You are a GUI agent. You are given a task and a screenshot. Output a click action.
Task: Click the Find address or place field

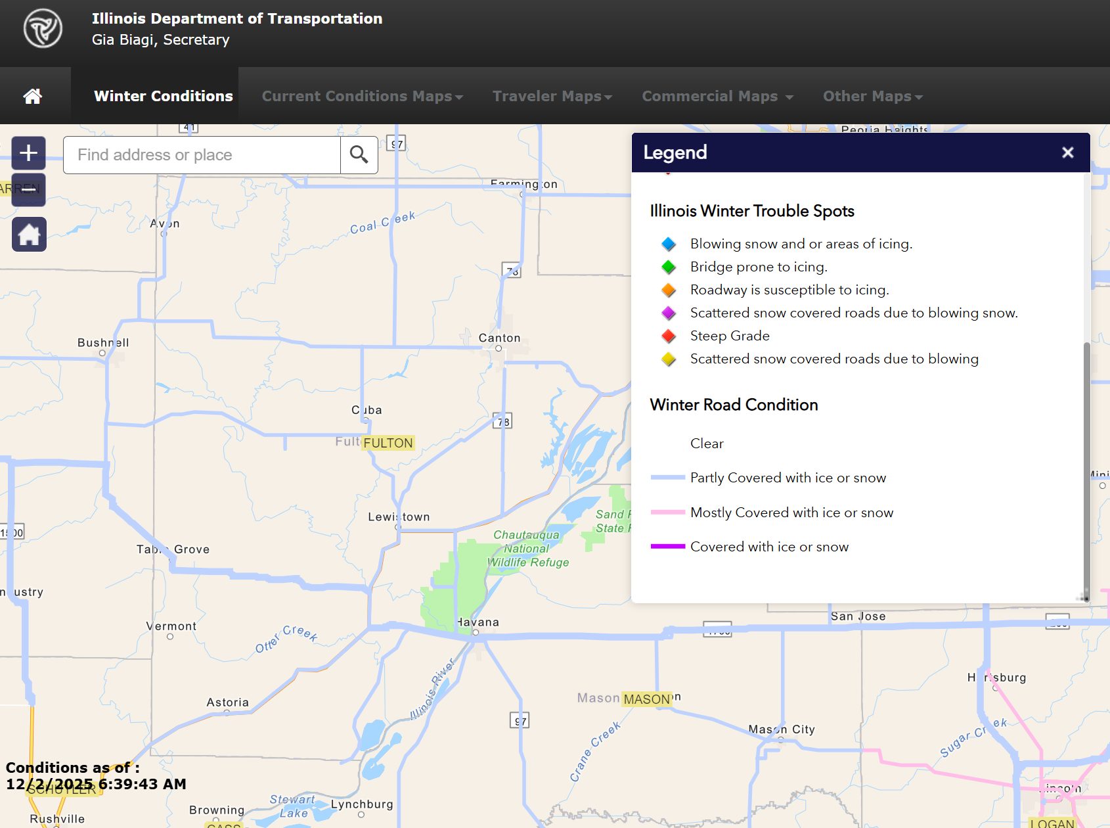[202, 155]
